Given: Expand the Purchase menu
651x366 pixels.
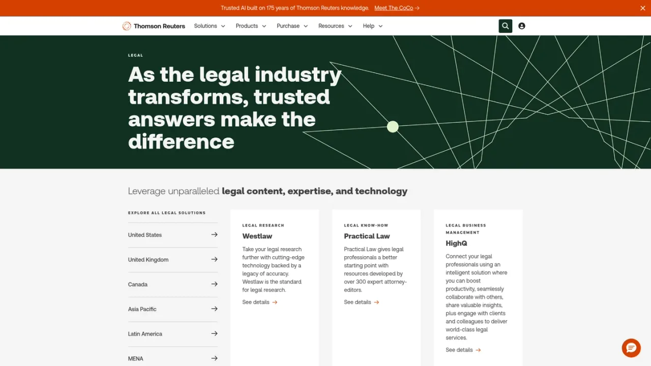Looking at the screenshot, I should pos(292,26).
